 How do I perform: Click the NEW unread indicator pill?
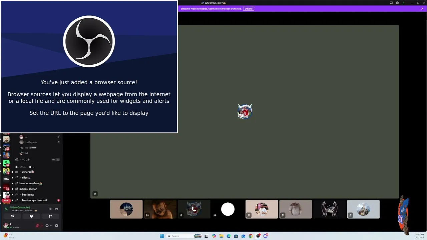pos(6,201)
